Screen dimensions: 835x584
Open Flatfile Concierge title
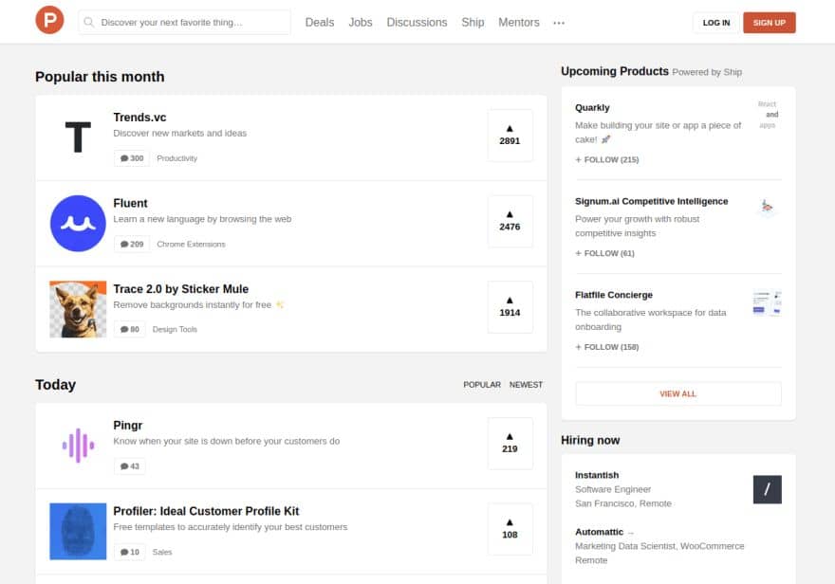coord(614,295)
